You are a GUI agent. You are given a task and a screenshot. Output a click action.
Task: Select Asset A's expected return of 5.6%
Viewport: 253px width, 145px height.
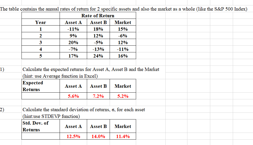click(x=73, y=96)
